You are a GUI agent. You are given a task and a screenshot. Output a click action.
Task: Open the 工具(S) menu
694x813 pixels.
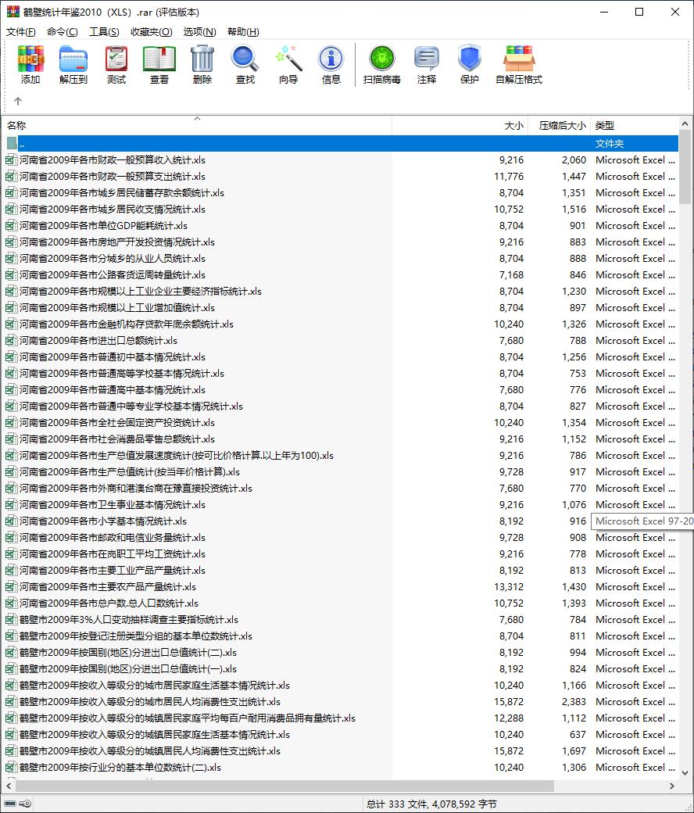point(104,31)
